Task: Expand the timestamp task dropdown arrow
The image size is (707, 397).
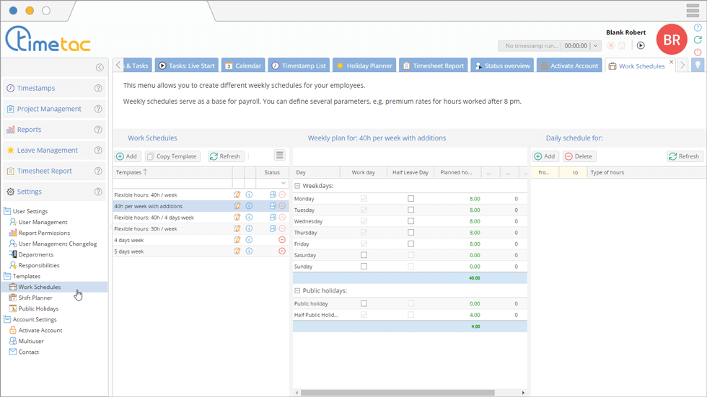Action: (595, 45)
